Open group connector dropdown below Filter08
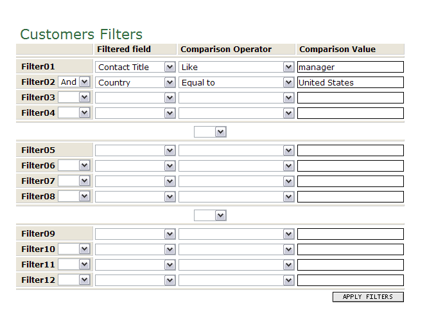This screenshot has height=324, width=427. [210, 215]
